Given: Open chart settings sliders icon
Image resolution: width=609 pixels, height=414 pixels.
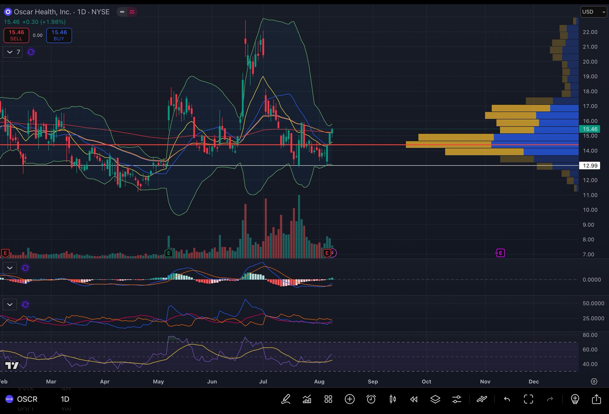Looking at the screenshot, I should point(456,399).
